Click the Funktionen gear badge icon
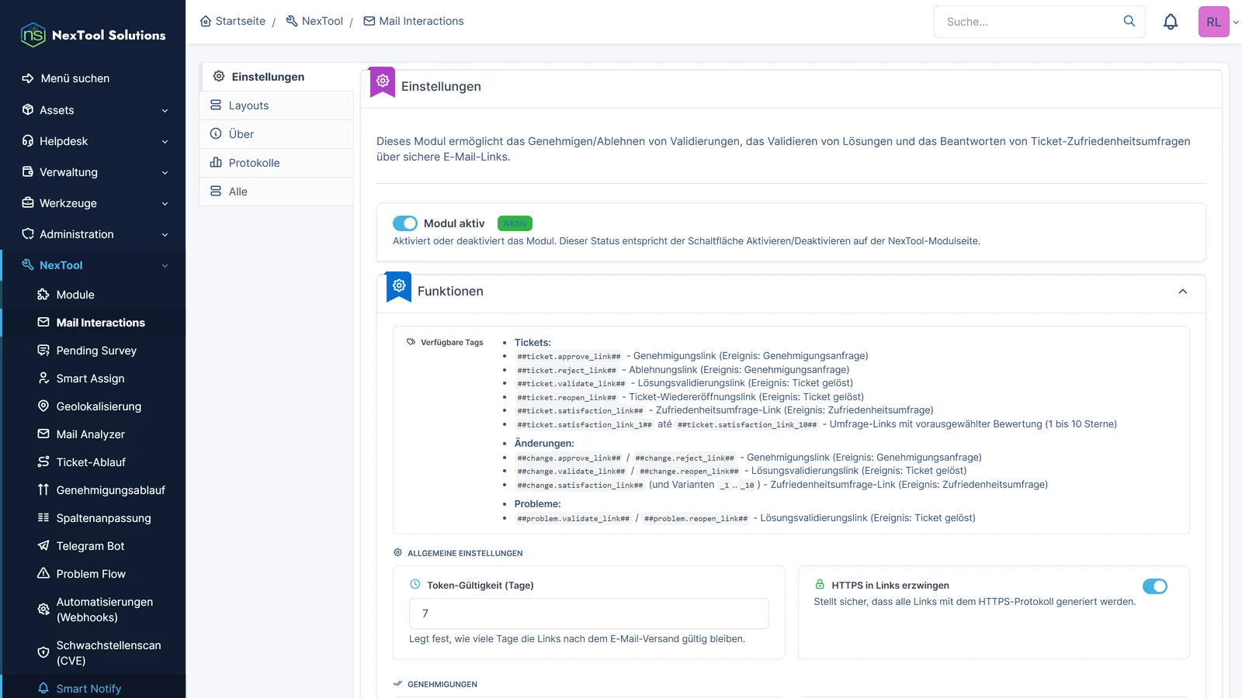The image size is (1242, 698). pyautogui.click(x=399, y=286)
